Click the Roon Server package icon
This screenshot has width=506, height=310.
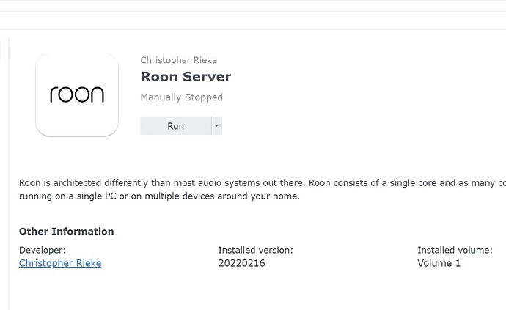[77, 95]
